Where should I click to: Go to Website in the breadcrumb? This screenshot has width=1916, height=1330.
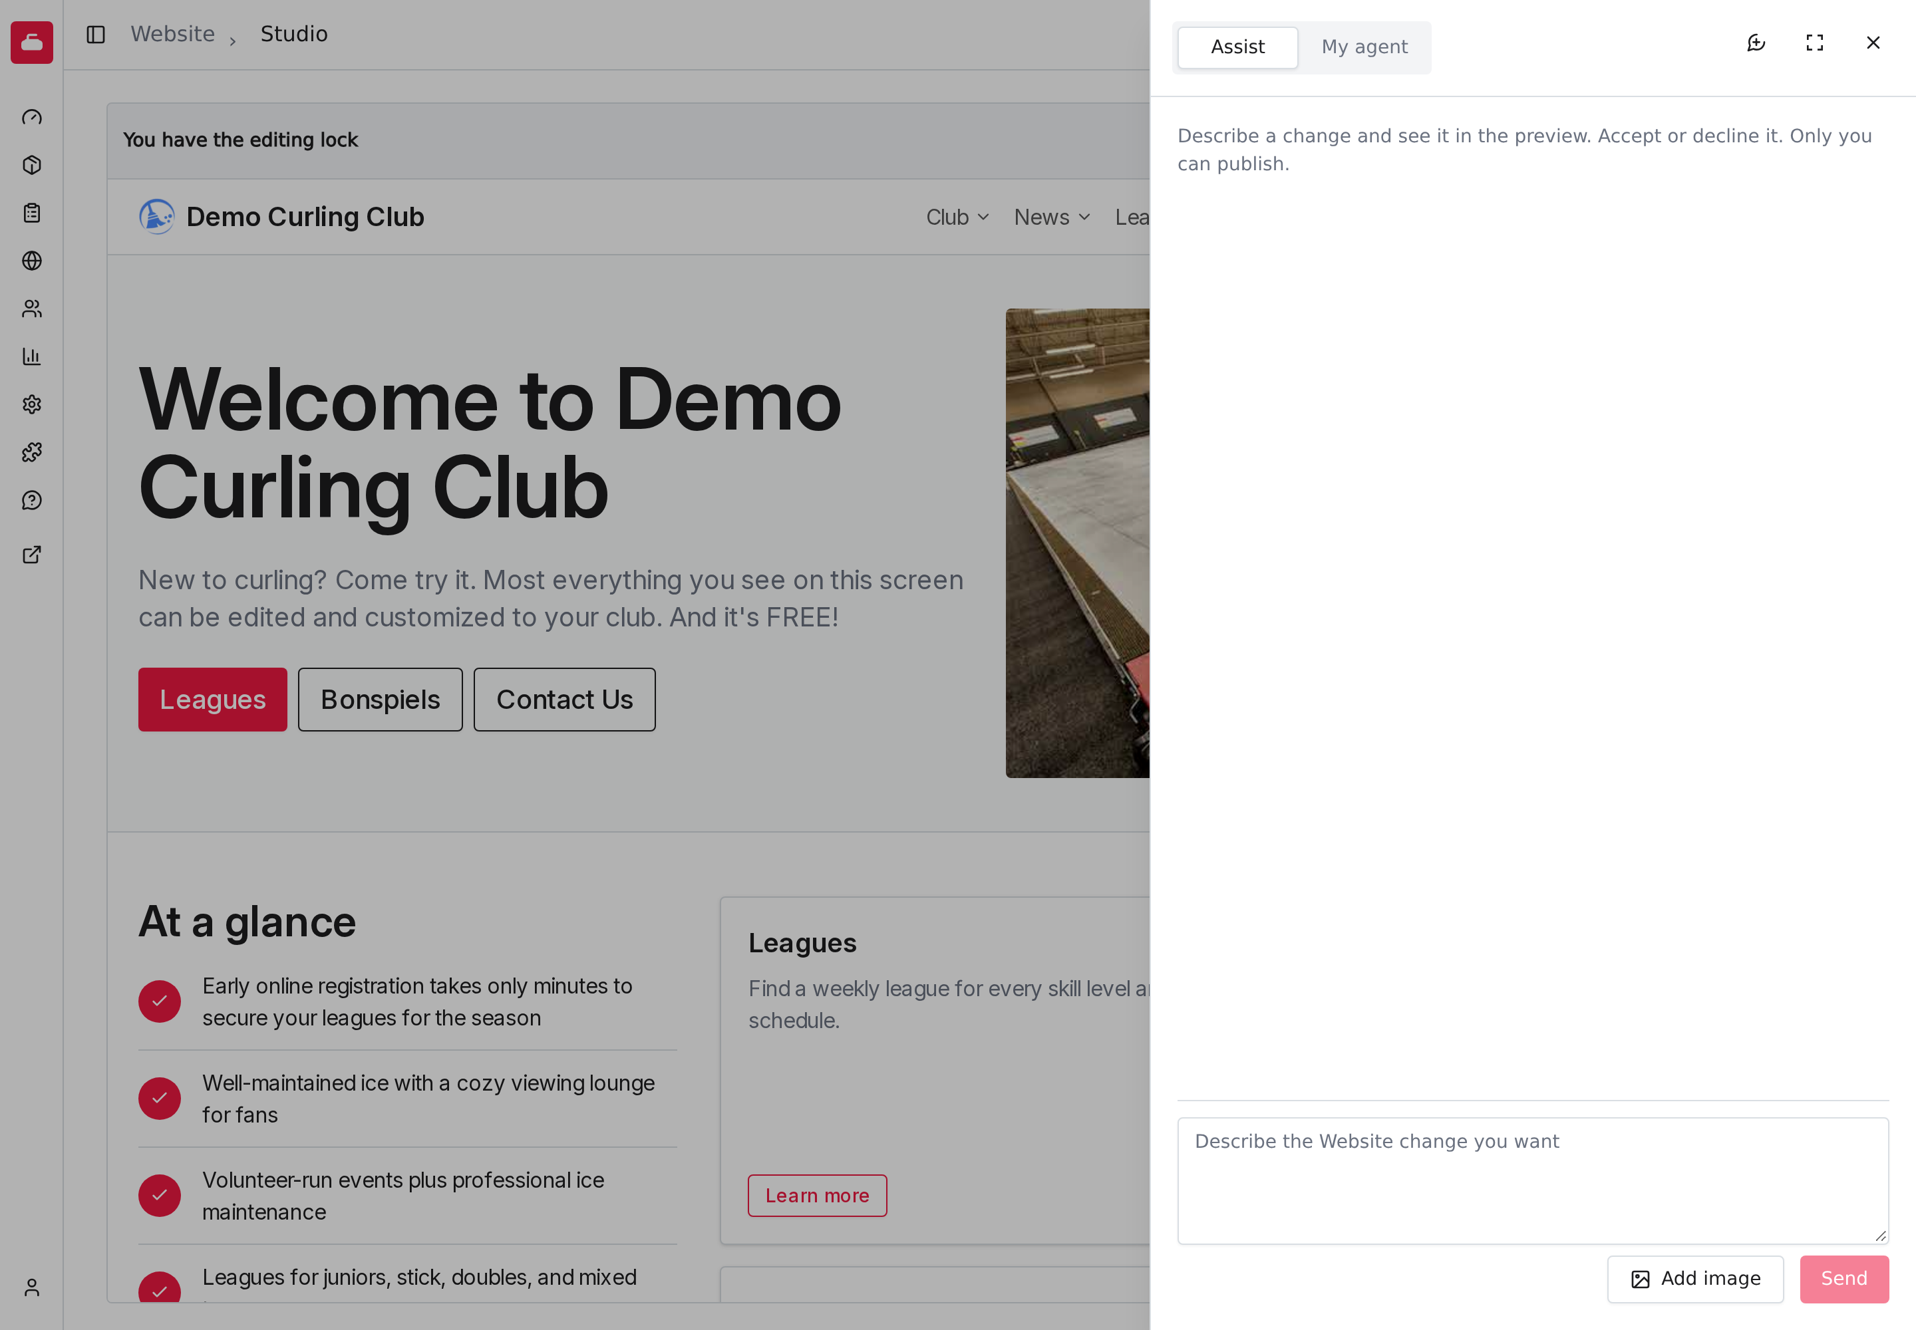click(172, 34)
